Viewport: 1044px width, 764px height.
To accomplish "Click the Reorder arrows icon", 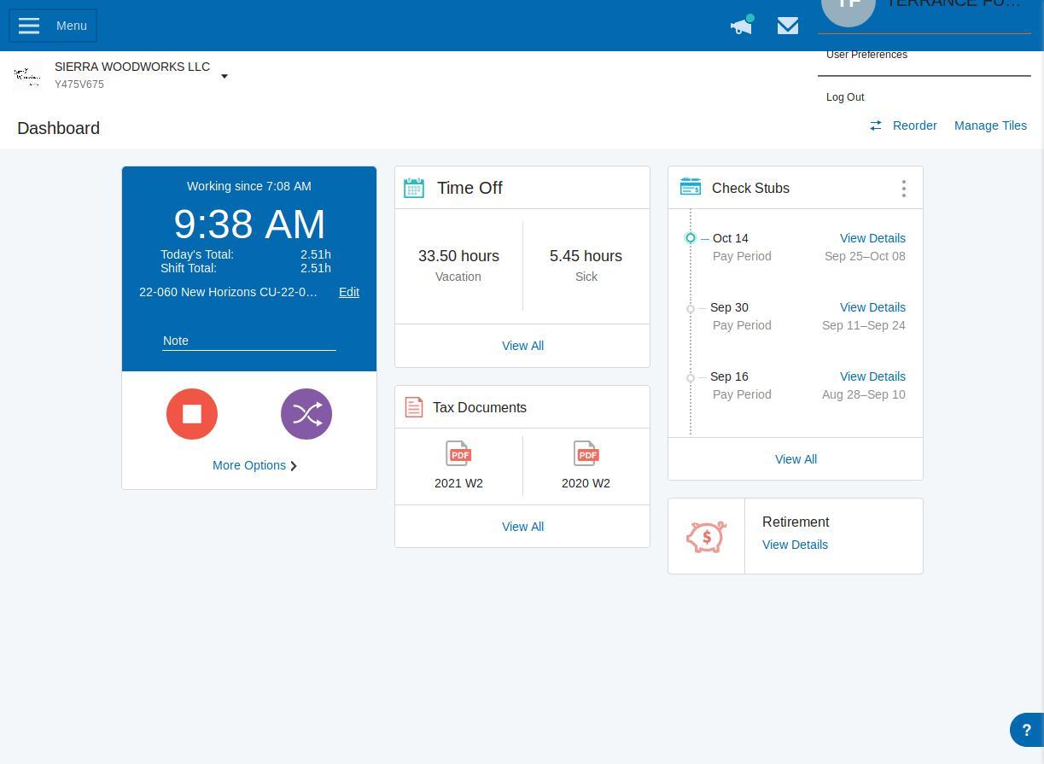I will pos(875,125).
